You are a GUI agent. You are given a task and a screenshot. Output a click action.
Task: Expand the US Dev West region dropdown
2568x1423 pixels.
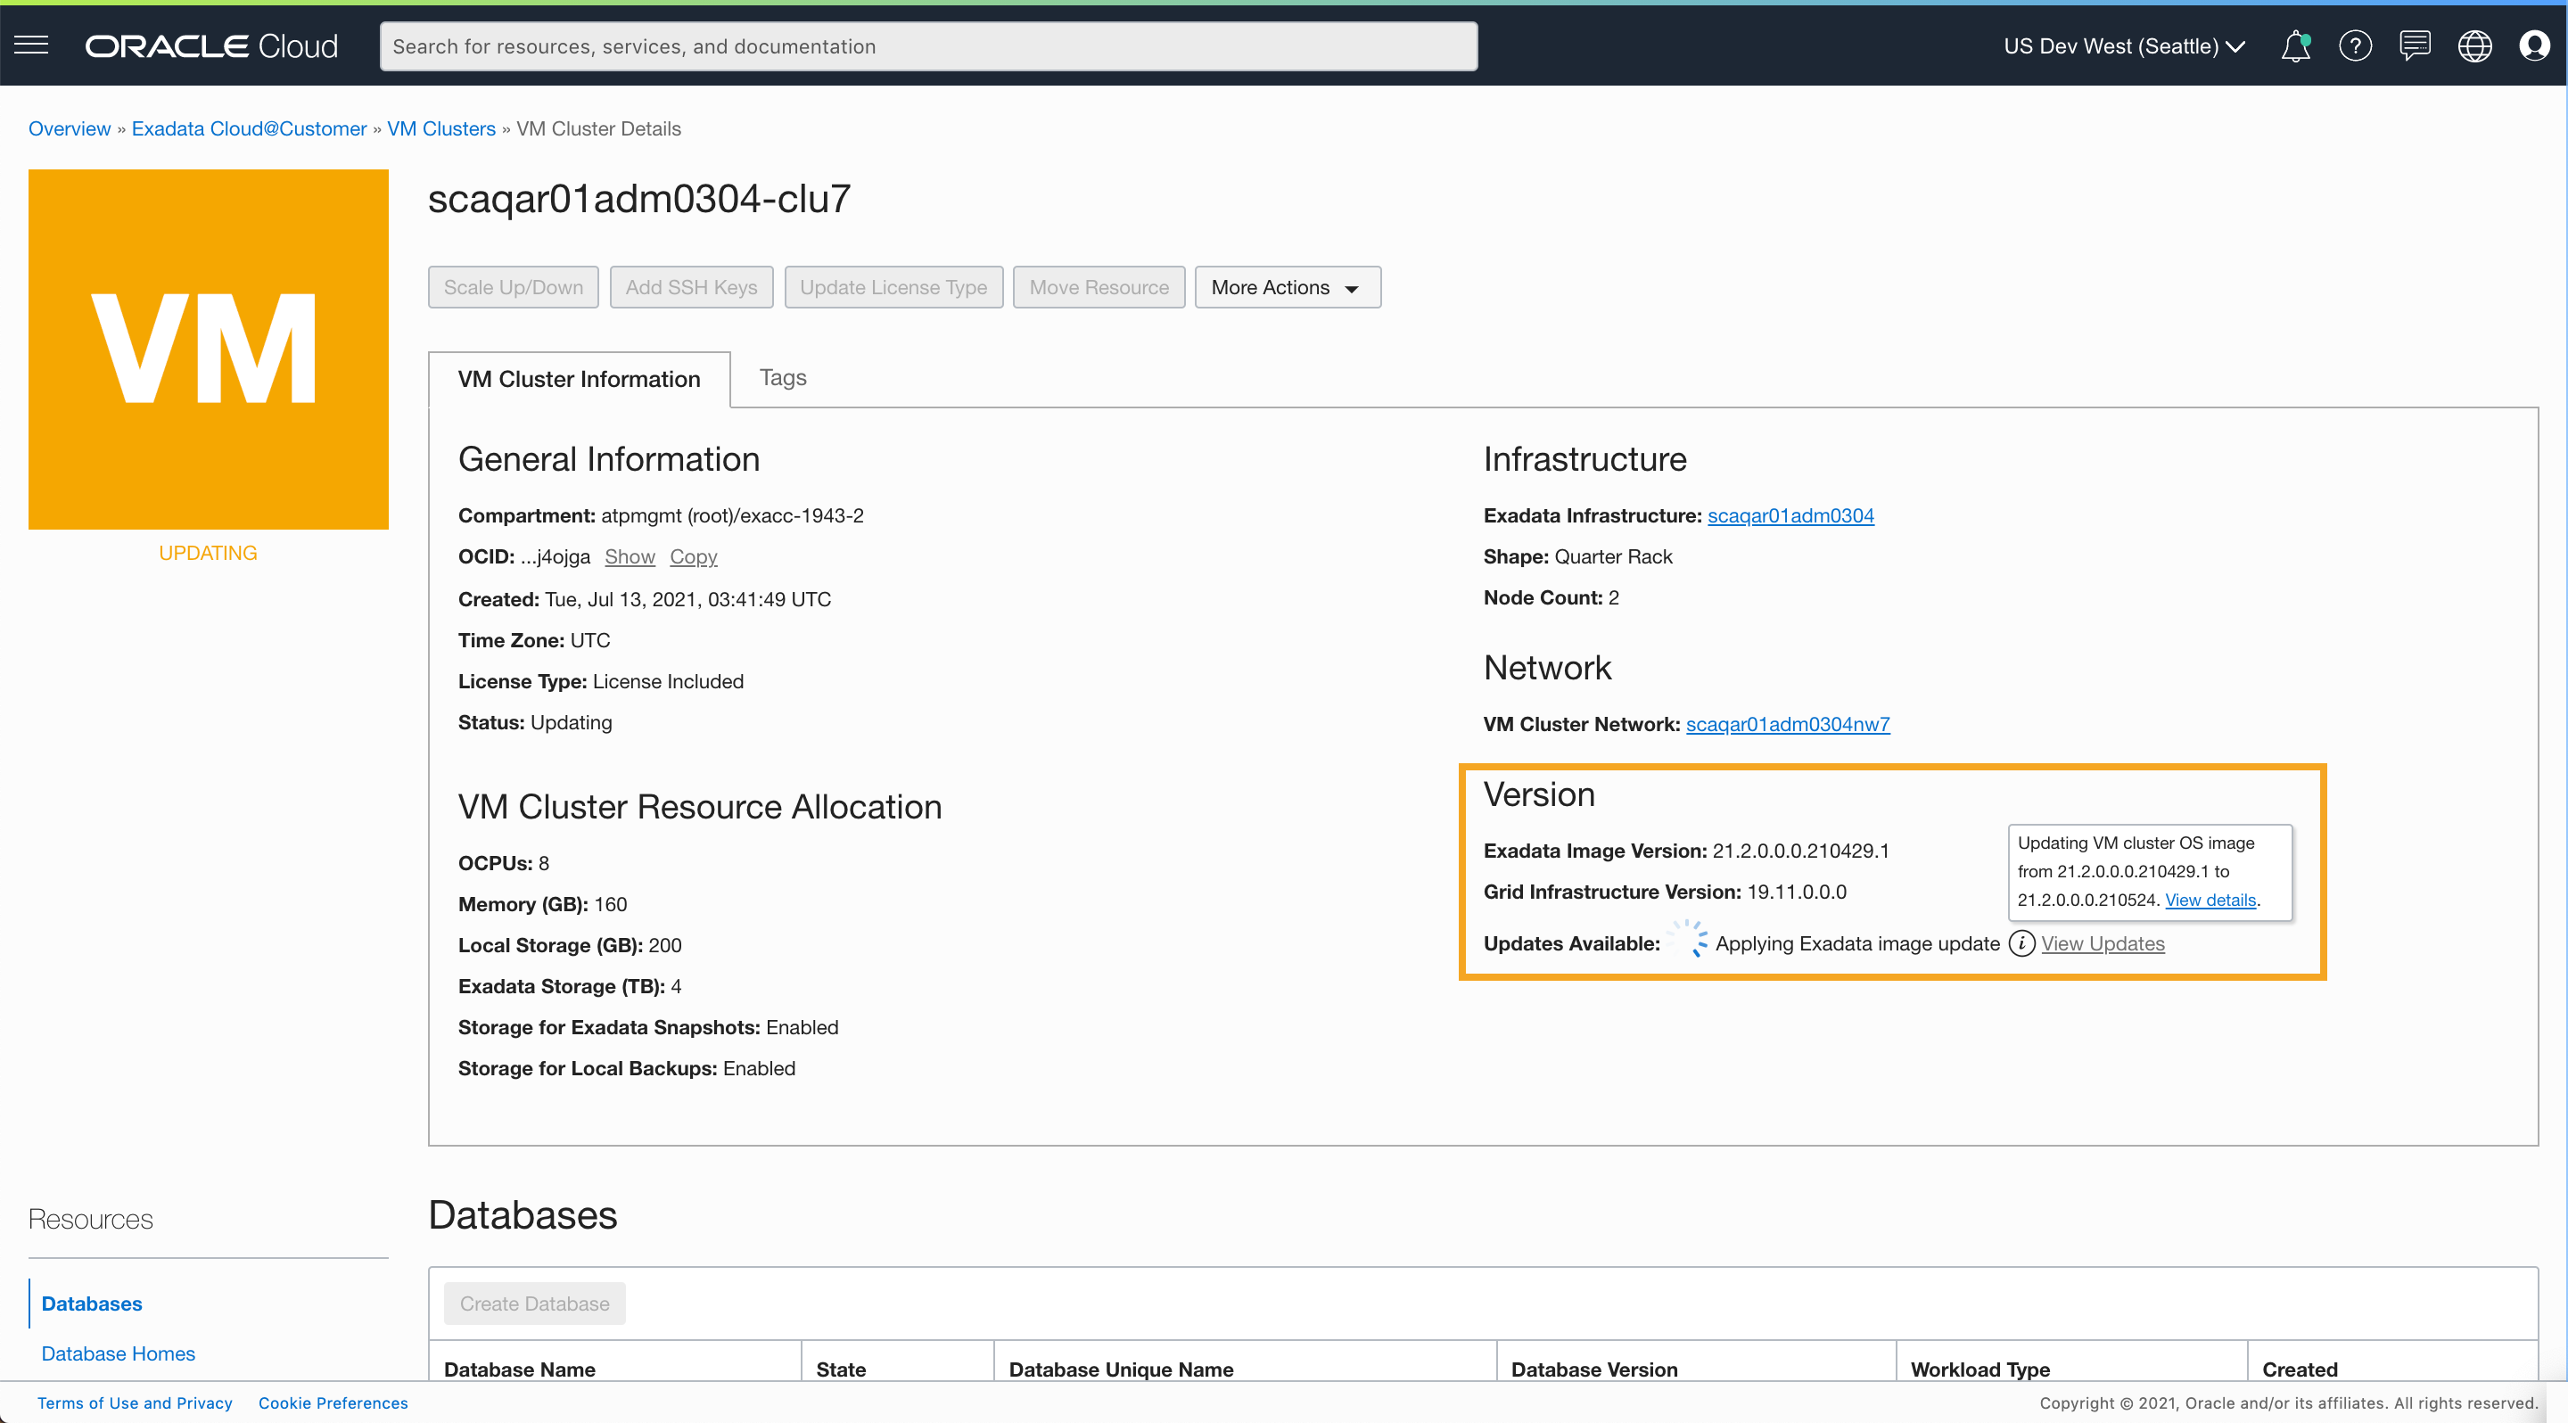2123,45
